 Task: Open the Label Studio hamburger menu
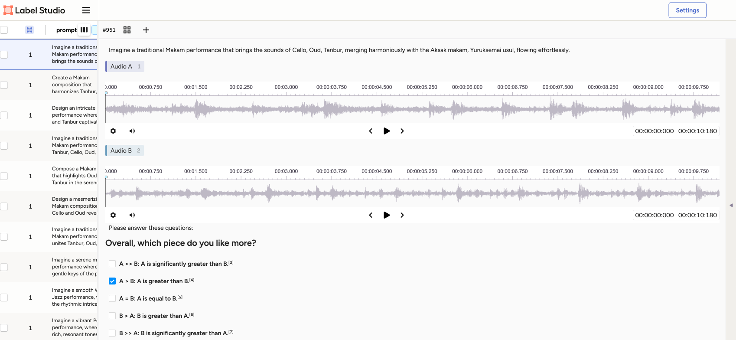point(86,10)
